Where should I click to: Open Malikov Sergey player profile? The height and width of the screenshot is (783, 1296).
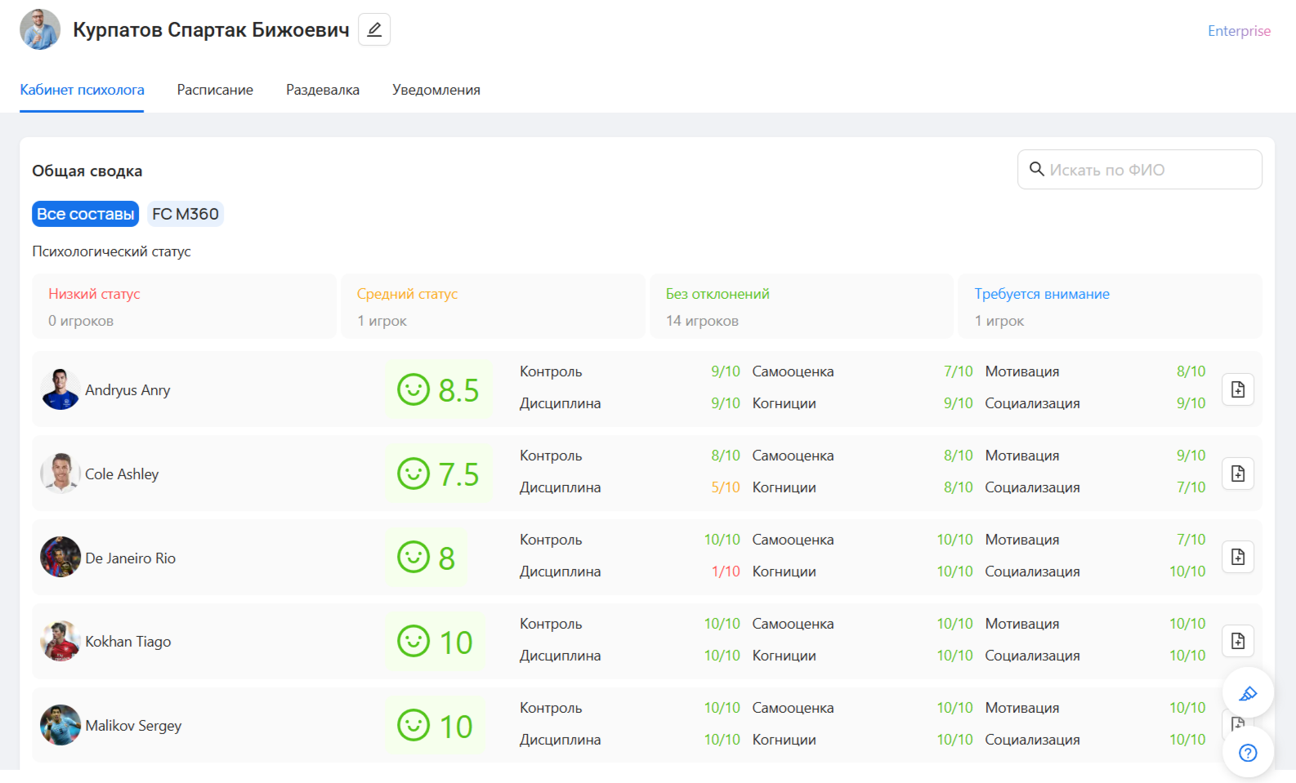point(133,726)
